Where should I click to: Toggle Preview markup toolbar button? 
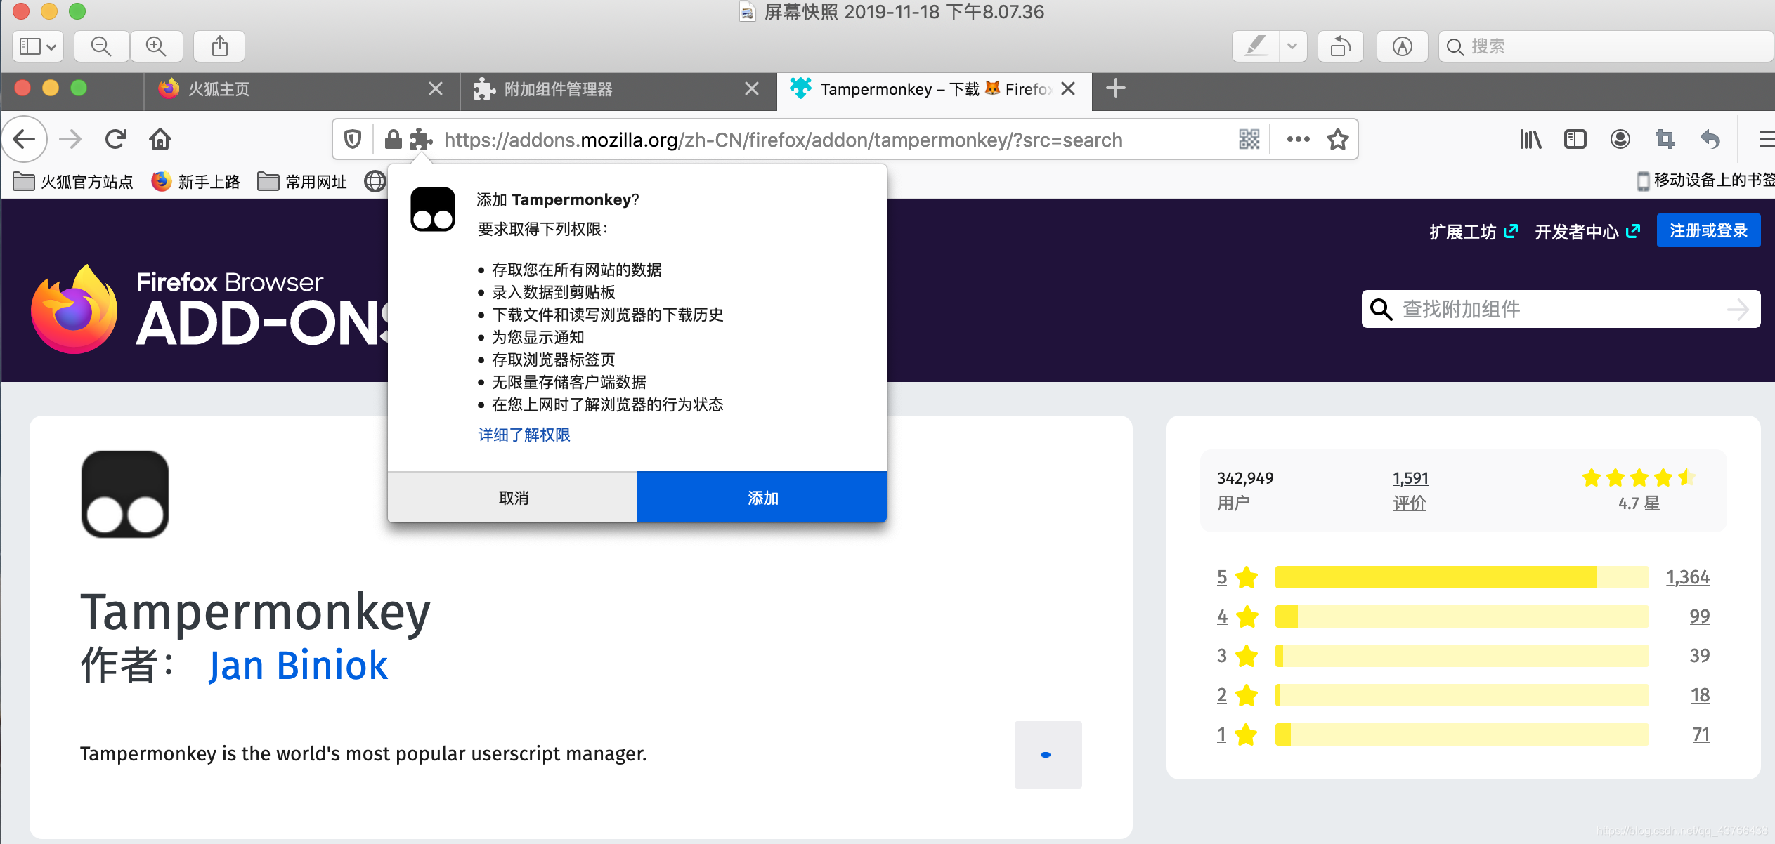pyautogui.click(x=1402, y=47)
